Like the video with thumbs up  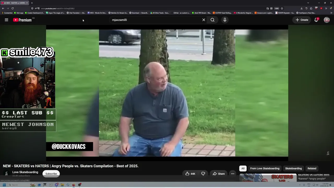pyautogui.click(x=190, y=174)
